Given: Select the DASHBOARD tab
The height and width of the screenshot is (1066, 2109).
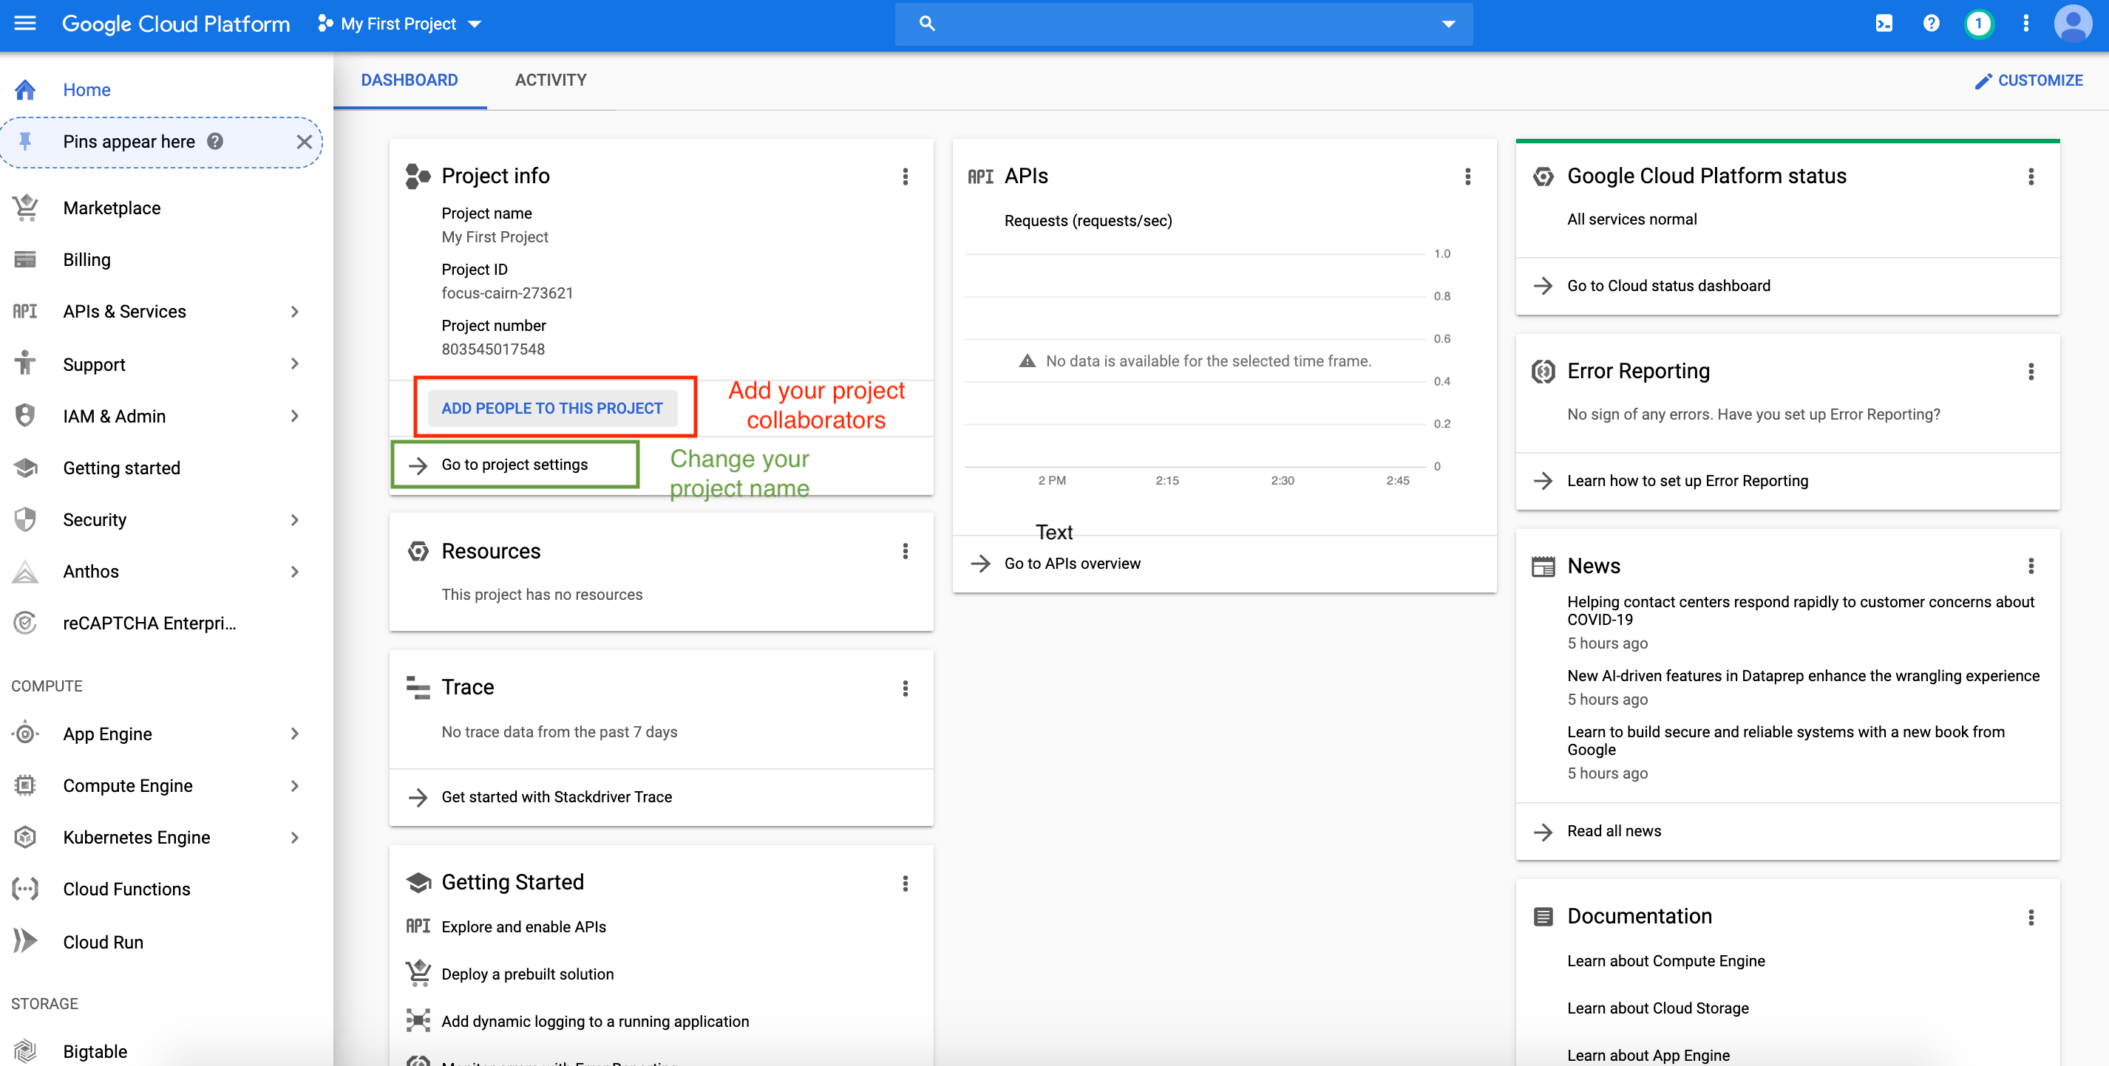Looking at the screenshot, I should [x=410, y=81].
